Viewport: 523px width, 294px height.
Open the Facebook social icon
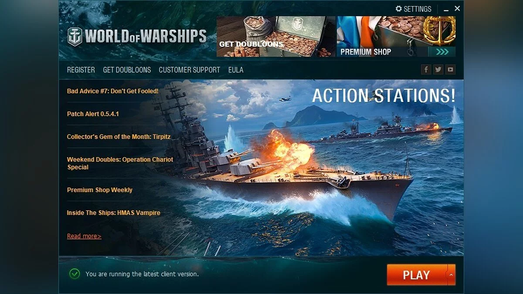426,69
